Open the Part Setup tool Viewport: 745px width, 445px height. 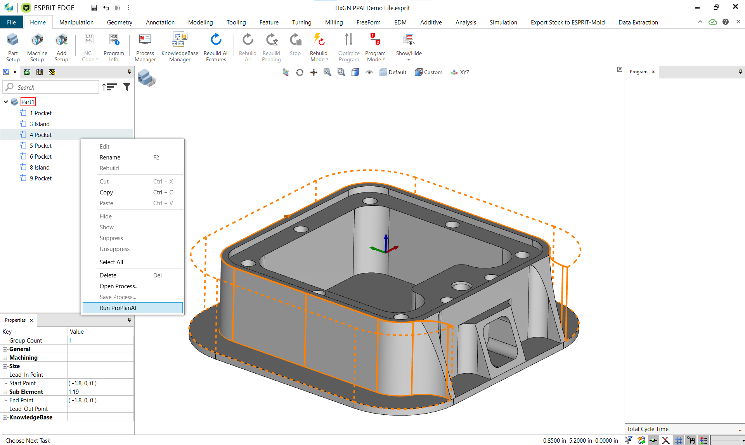pyautogui.click(x=13, y=47)
